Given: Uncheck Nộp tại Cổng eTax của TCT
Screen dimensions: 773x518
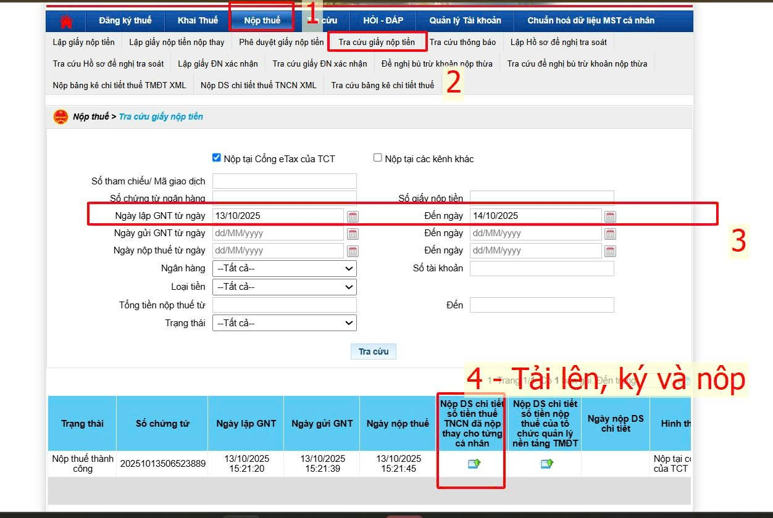Looking at the screenshot, I should point(217,158).
